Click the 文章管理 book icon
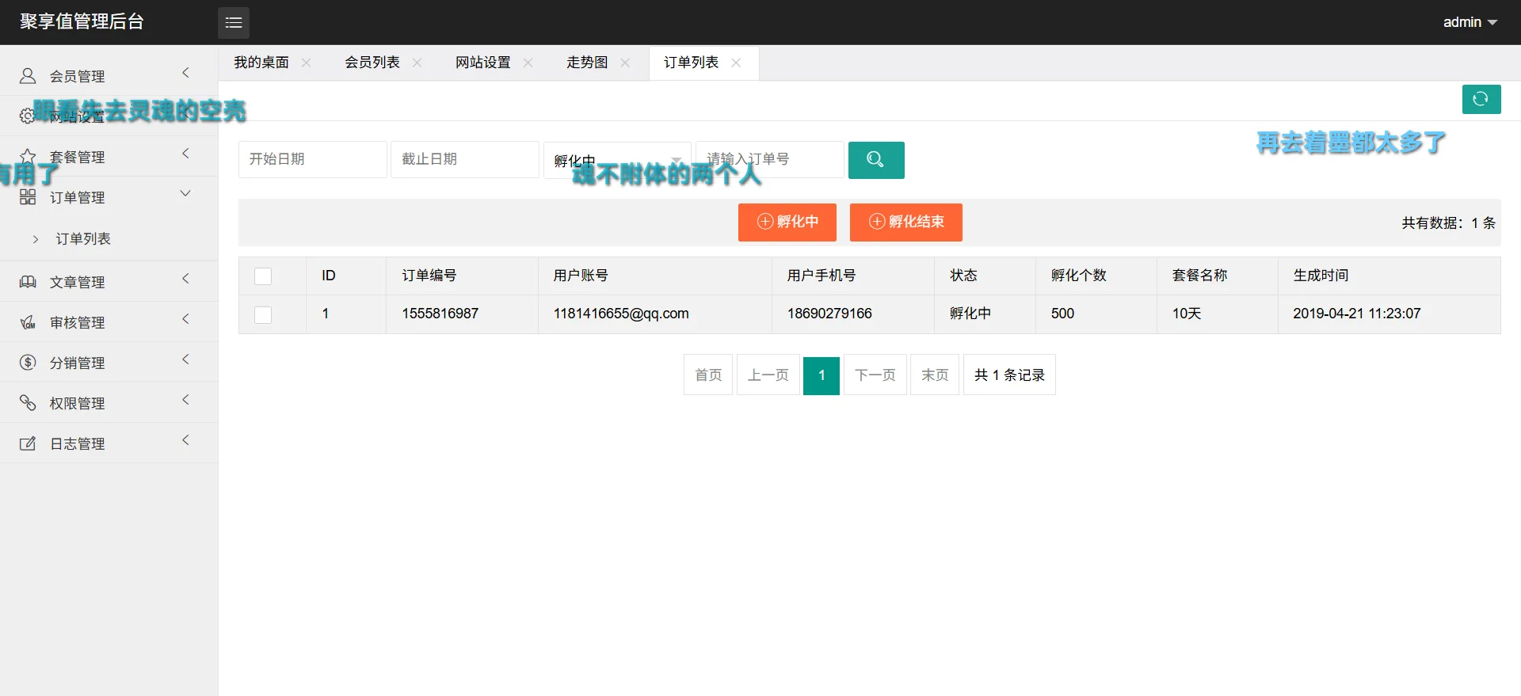1521x696 pixels. (28, 282)
